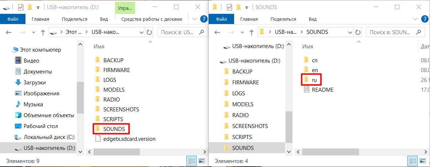Click Back arrow in SOUNDS window

(217, 32)
